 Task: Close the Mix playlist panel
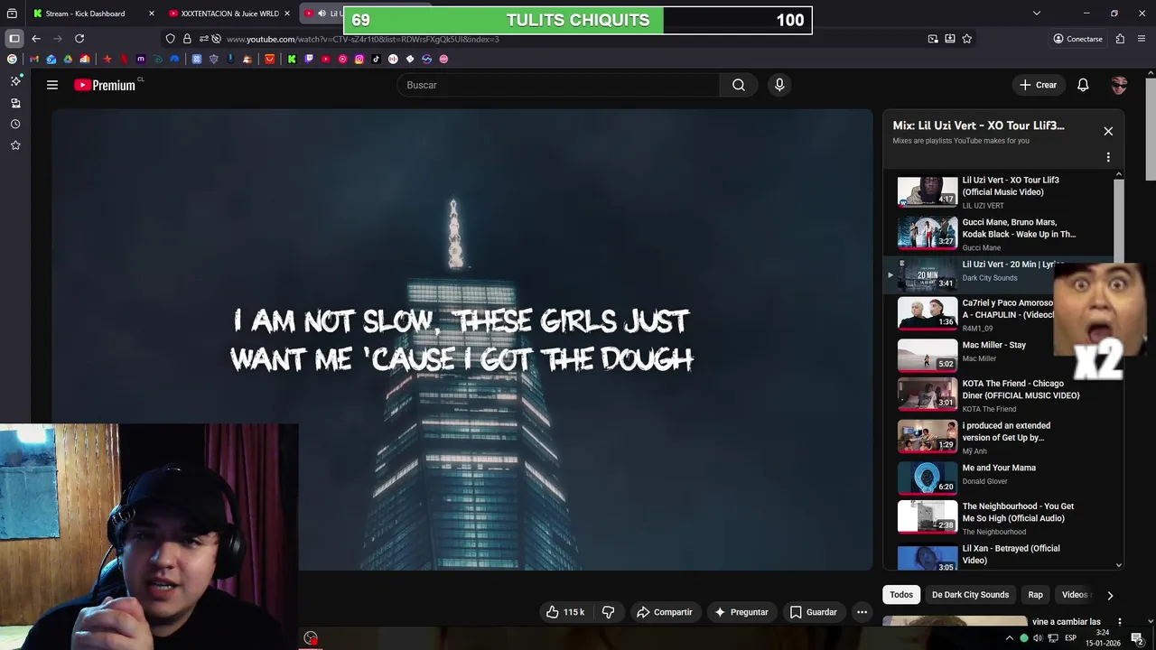[x=1108, y=131]
